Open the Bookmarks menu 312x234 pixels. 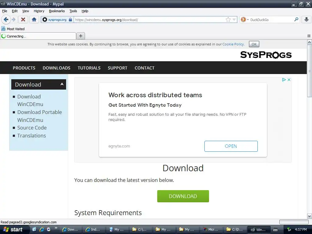[57, 11]
